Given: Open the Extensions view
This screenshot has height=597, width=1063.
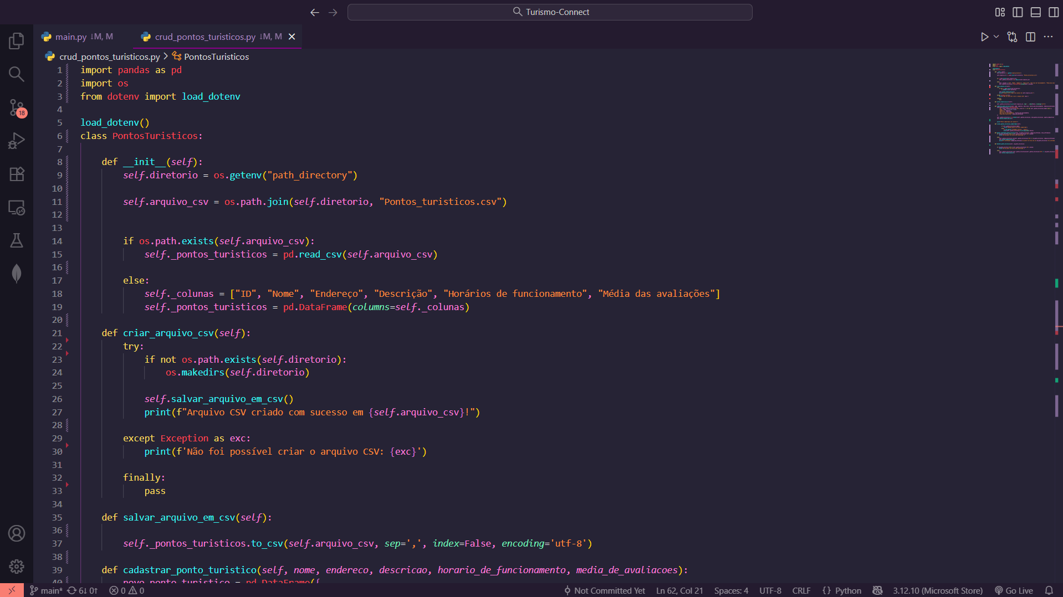Looking at the screenshot, I should click(x=17, y=174).
